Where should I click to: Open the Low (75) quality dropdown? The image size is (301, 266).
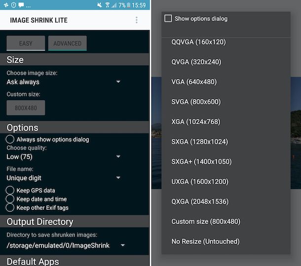click(64, 157)
